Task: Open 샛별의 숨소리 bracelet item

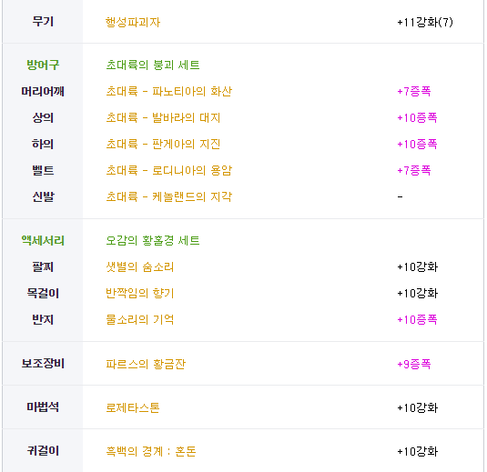Action: [x=140, y=267]
